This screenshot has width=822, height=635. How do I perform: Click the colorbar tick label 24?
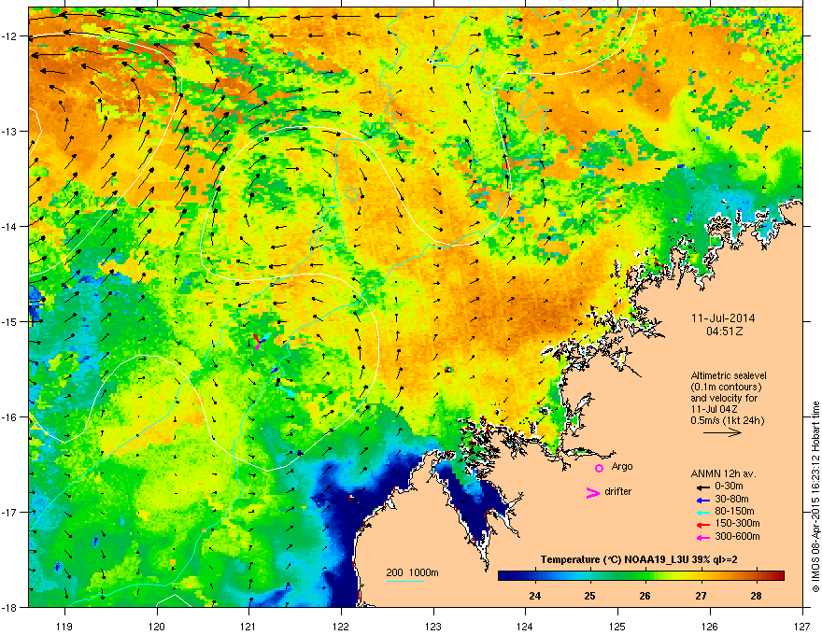point(534,596)
